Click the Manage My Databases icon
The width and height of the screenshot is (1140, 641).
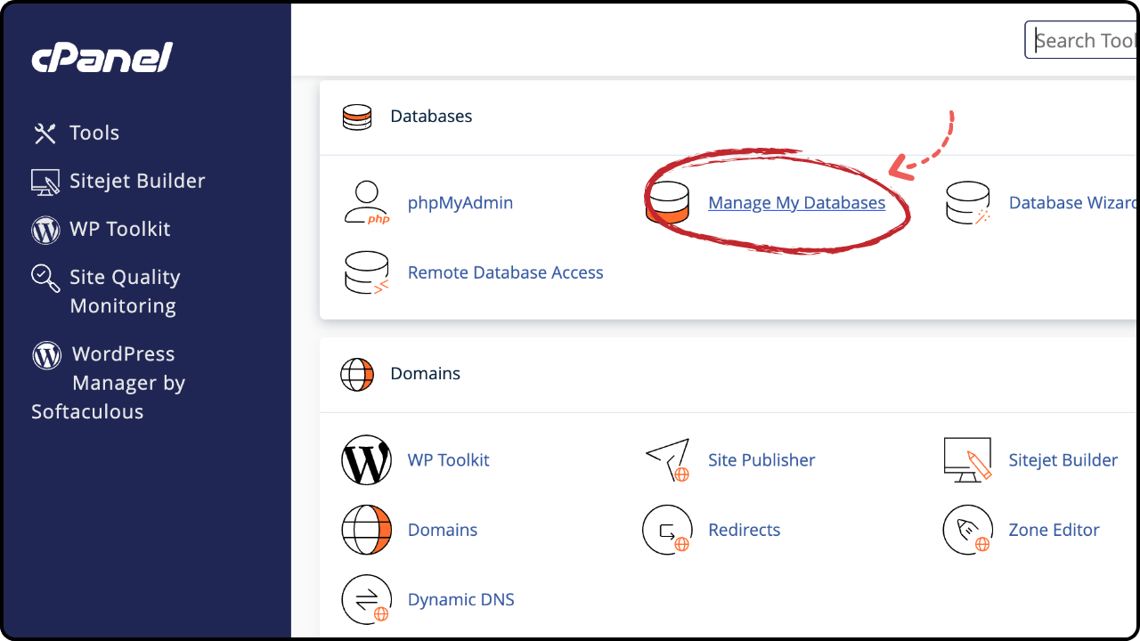[x=668, y=203]
